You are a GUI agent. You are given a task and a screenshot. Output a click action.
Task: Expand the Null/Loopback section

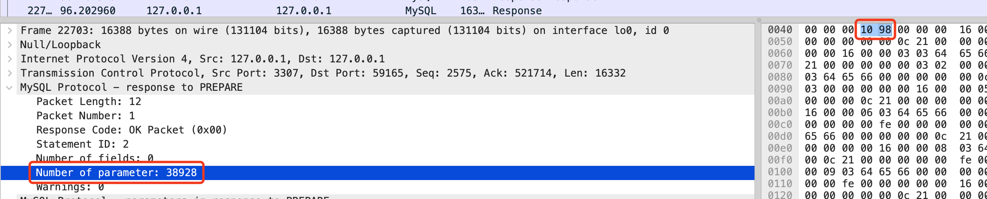pos(10,45)
